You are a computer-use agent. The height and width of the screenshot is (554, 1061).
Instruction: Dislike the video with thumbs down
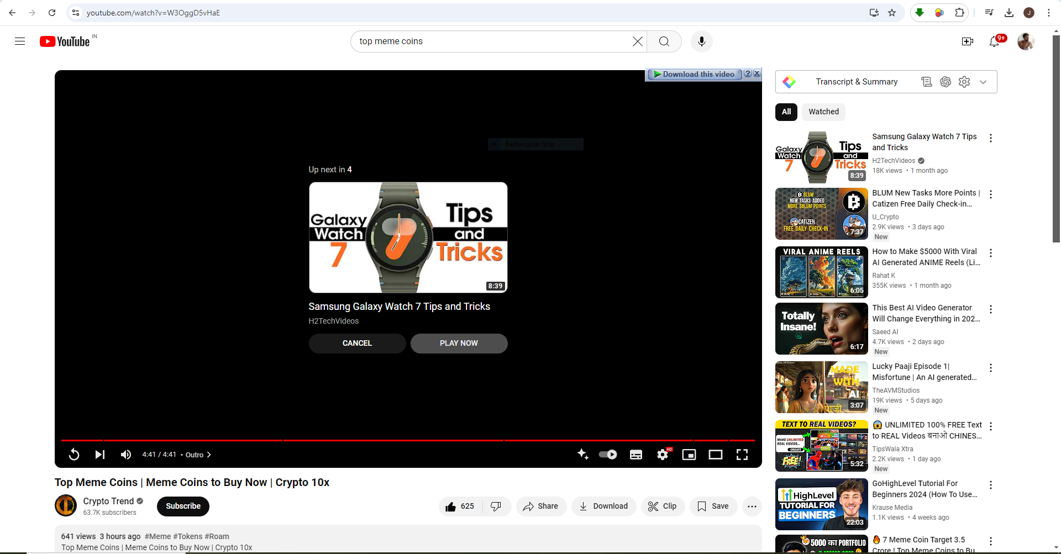[x=496, y=506]
